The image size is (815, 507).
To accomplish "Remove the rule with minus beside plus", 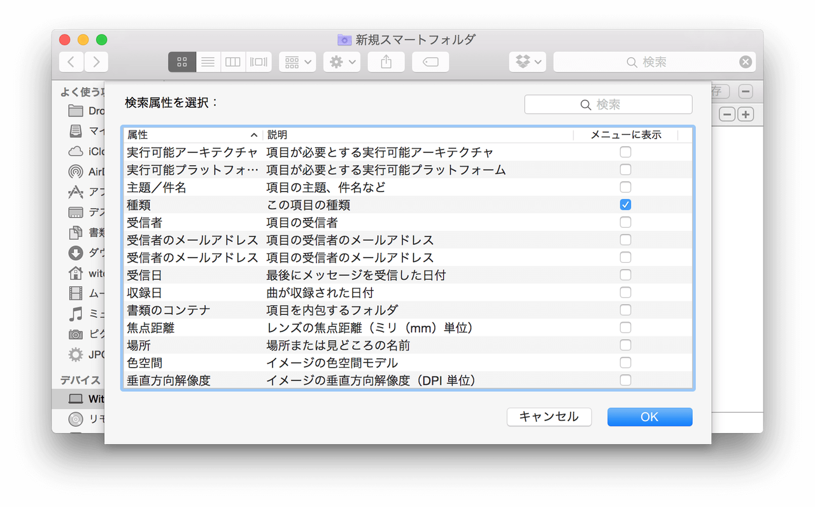I will pyautogui.click(x=727, y=115).
